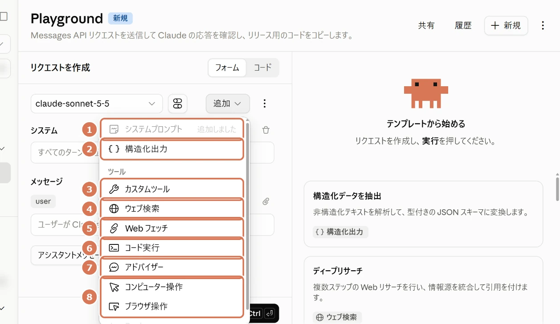Open the 構造化データを抽出 template card
Image resolution: width=560 pixels, height=324 pixels.
pyautogui.click(x=423, y=214)
